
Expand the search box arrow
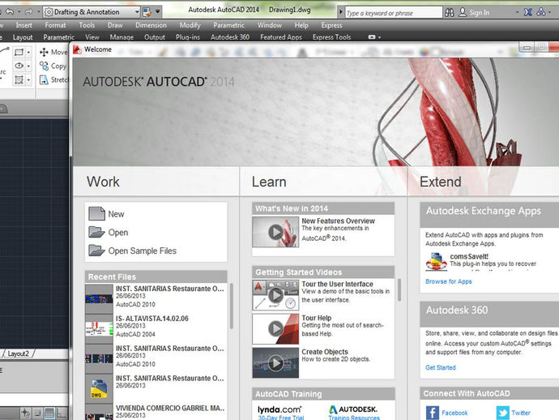(x=341, y=12)
